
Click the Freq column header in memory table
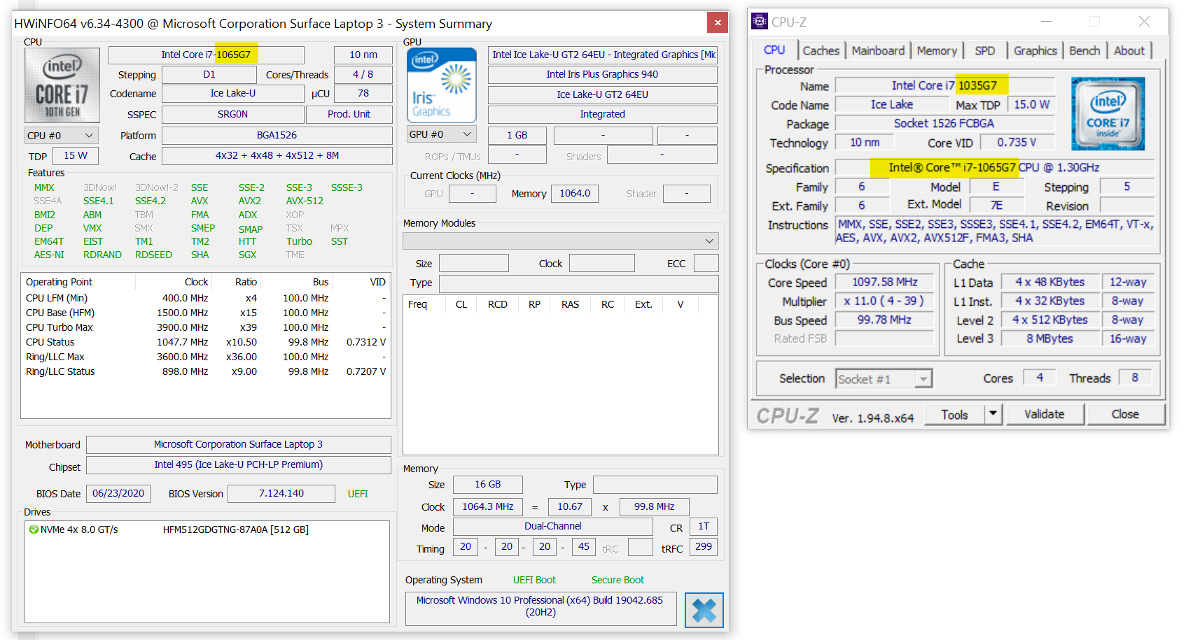417,304
